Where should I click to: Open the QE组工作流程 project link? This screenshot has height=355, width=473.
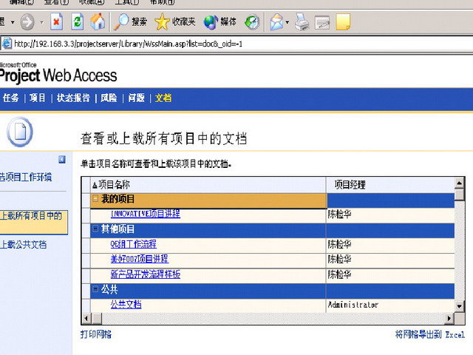point(133,244)
